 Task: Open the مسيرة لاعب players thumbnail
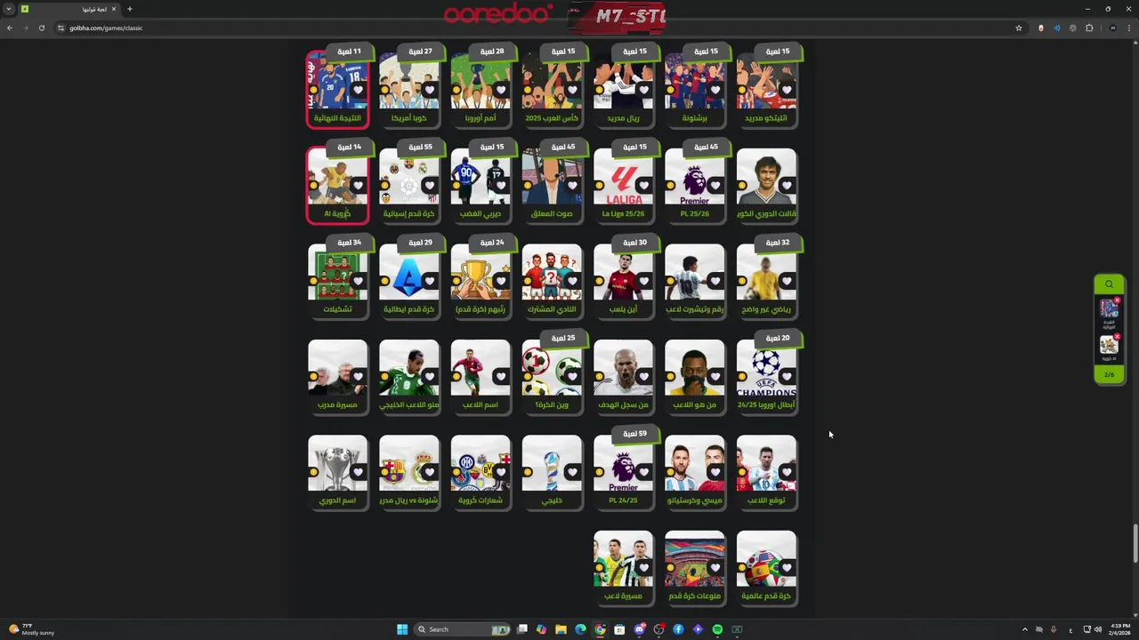pos(623,560)
